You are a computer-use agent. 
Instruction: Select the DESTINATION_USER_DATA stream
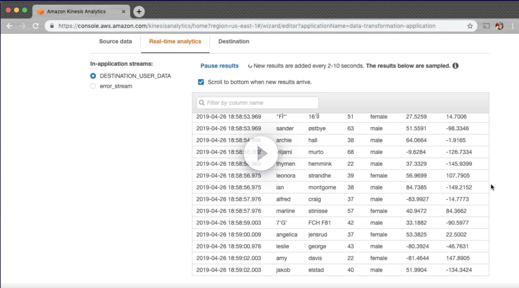point(93,76)
